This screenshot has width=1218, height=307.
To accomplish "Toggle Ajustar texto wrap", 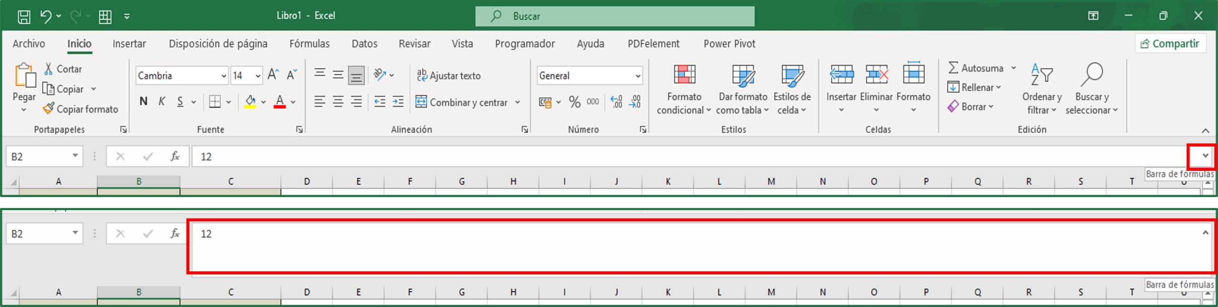I will tap(449, 75).
